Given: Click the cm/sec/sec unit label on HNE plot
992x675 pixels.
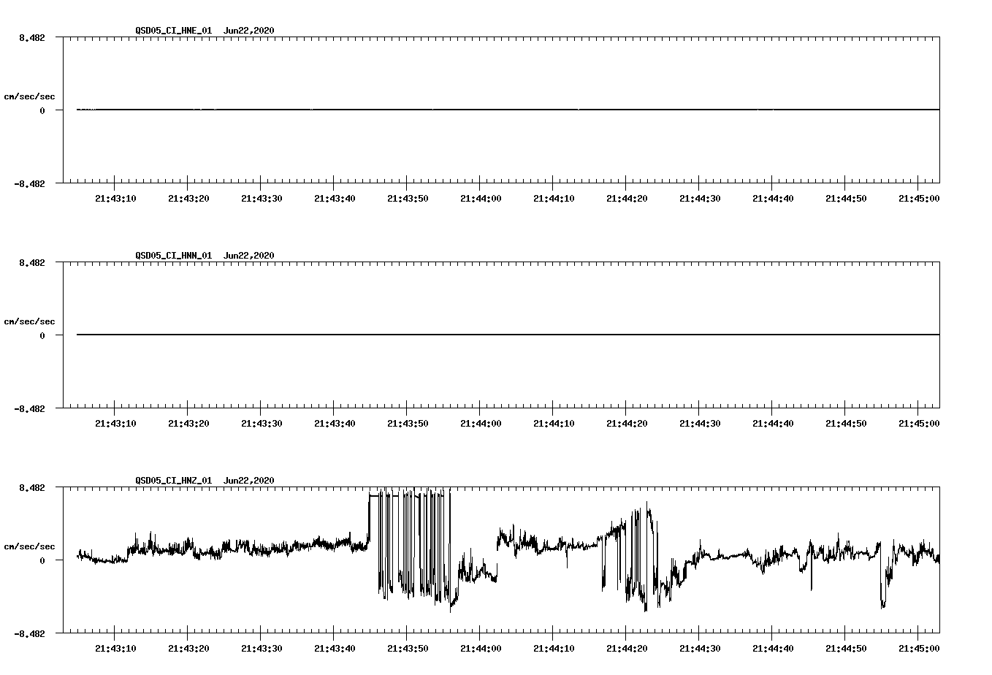Looking at the screenshot, I should point(30,96).
